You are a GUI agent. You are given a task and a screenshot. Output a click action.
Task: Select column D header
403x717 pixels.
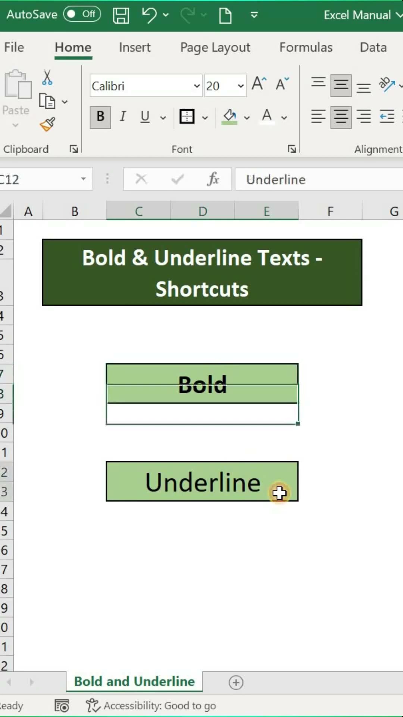203,211
